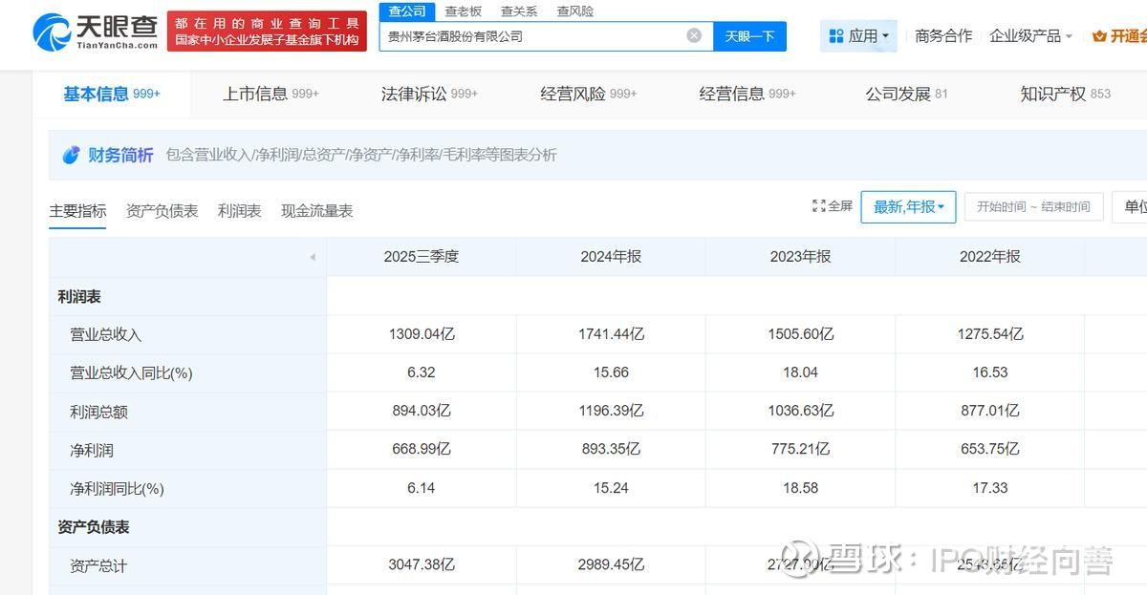1147x595 pixels.
Task: Clear the search box text
Action: 694,35
